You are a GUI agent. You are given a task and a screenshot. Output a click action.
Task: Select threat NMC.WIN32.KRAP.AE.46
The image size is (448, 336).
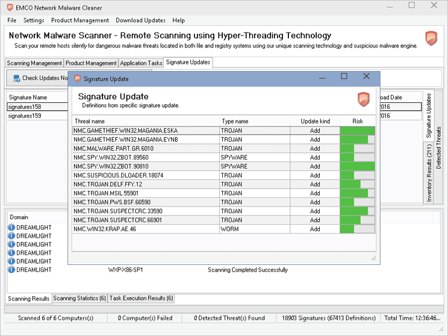146,229
